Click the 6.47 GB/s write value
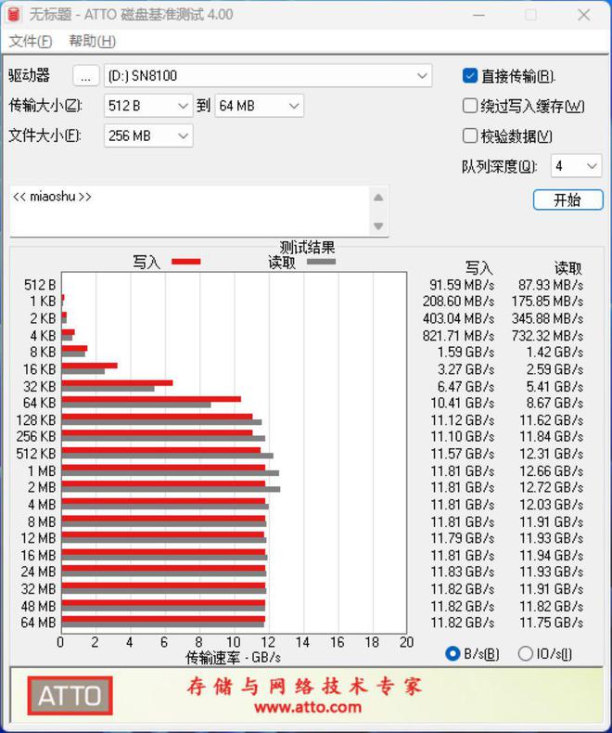612x733 pixels. click(x=465, y=387)
